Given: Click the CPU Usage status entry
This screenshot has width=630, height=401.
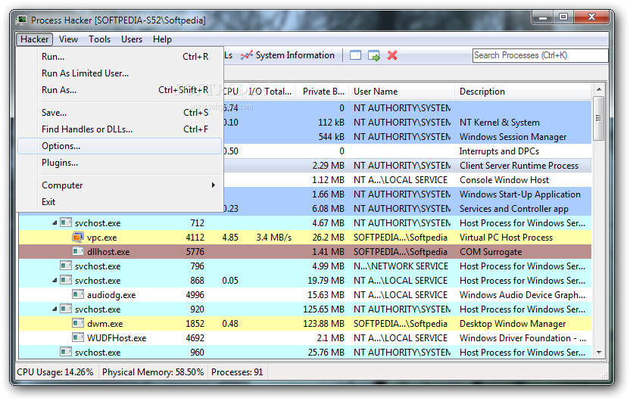Looking at the screenshot, I should pos(55,372).
